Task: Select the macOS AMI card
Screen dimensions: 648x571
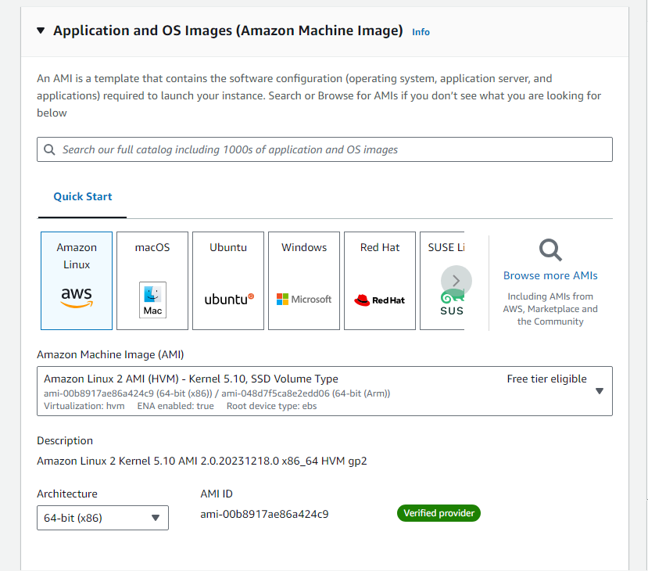Action: tap(152, 281)
